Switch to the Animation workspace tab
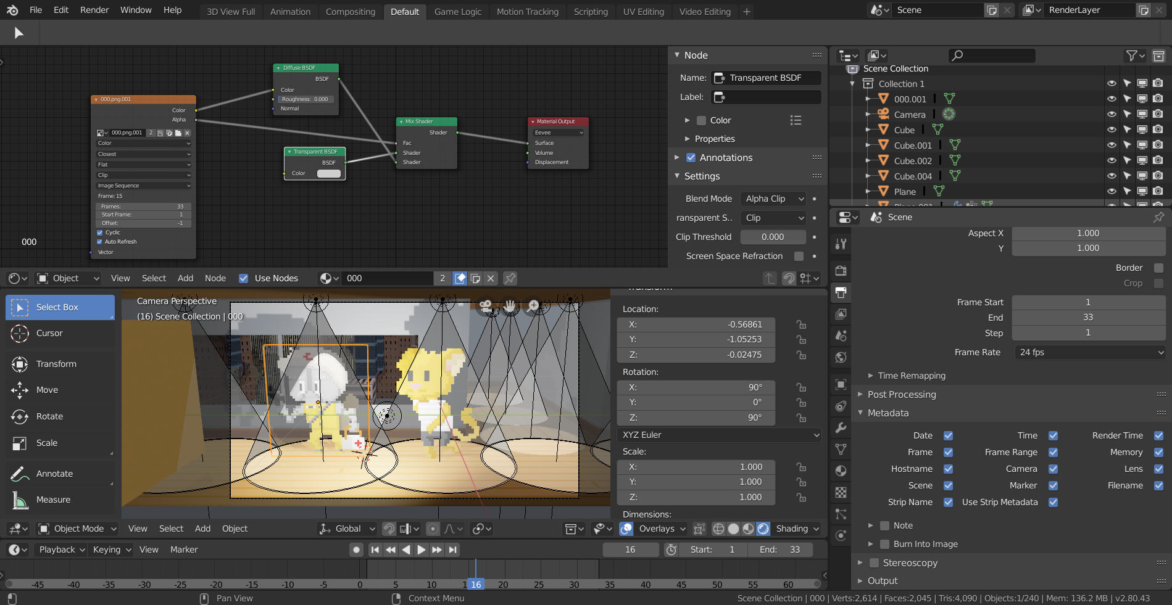1172x605 pixels. [290, 12]
